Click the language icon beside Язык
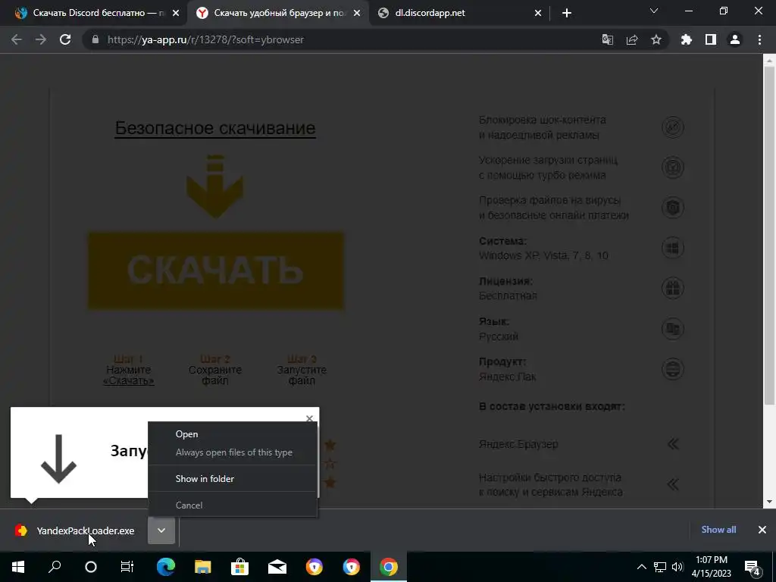Image resolution: width=776 pixels, height=582 pixels. 673,329
